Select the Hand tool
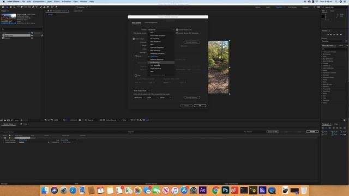The height and width of the screenshot is (196, 349). pos(10,7)
